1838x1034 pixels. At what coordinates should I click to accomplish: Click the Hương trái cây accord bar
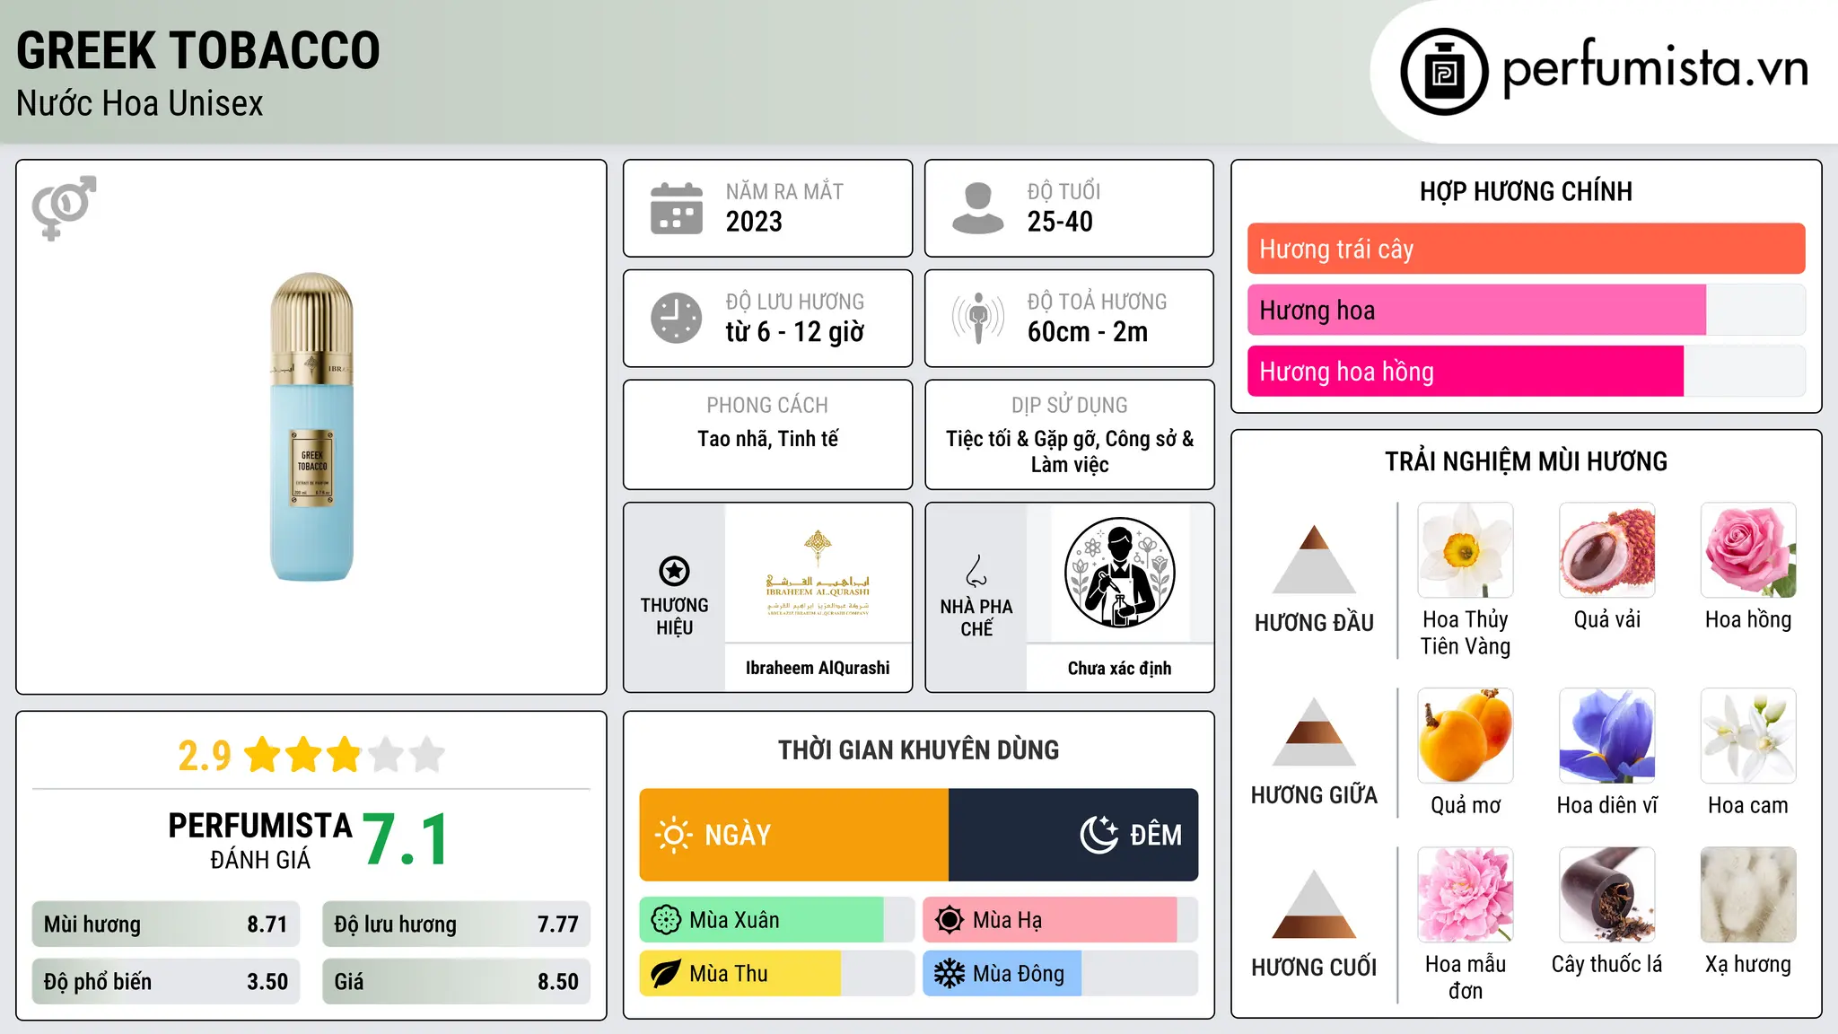coord(1526,249)
